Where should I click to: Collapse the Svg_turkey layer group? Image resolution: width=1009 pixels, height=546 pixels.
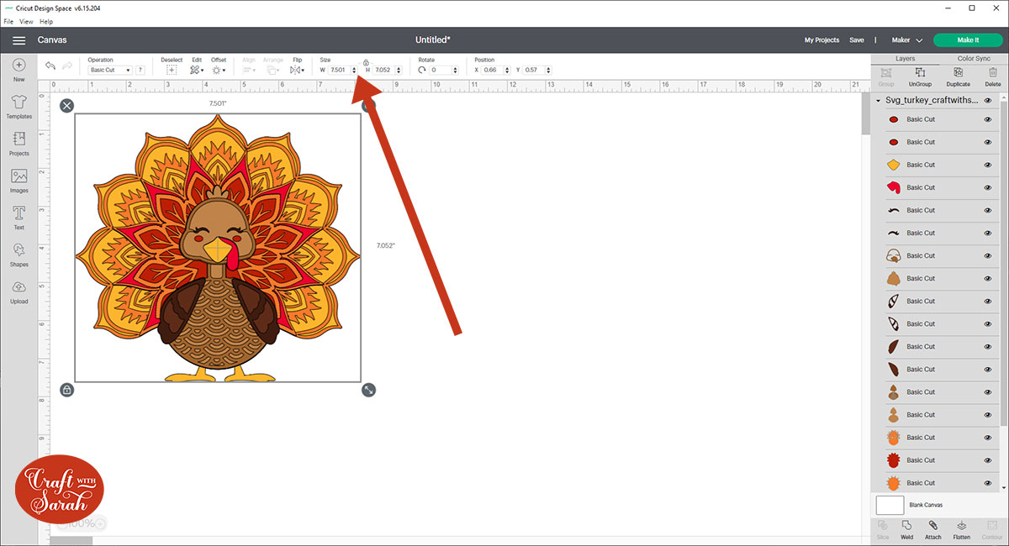[879, 100]
